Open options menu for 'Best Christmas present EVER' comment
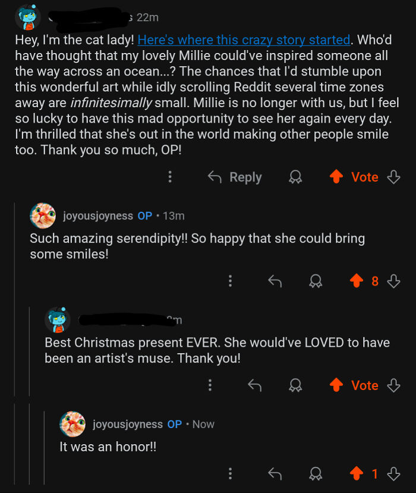The width and height of the screenshot is (416, 493). coord(210,385)
